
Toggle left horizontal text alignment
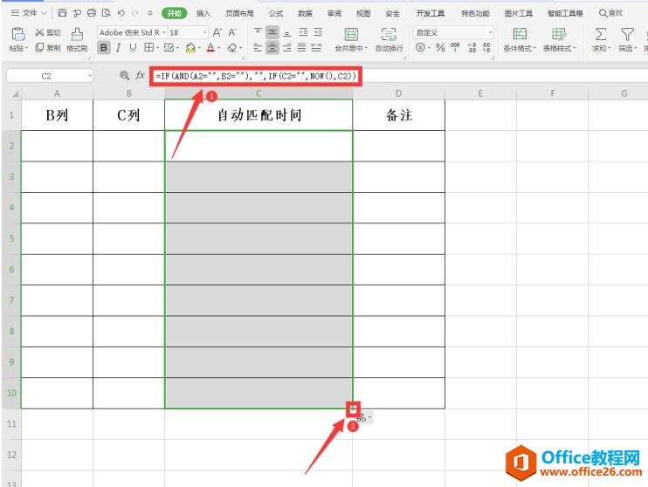258,47
